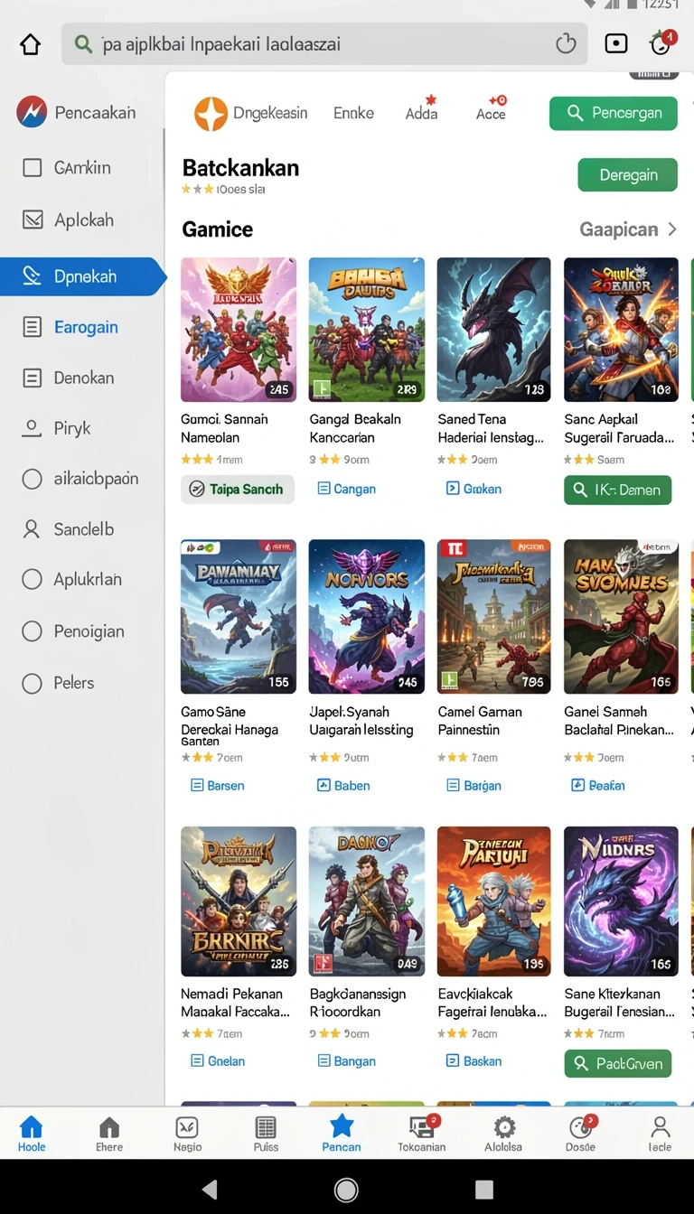Screen dimensions: 694x1214
Task: Open the Gamci Sannah Nameolan game thumbnail
Action: click(x=239, y=330)
